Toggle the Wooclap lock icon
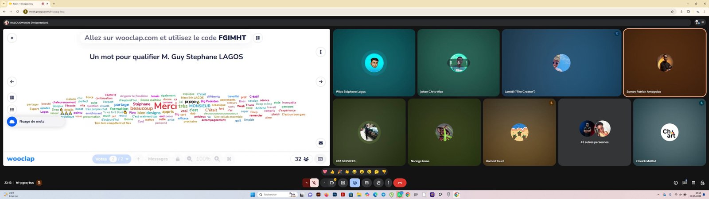 pyautogui.click(x=177, y=159)
